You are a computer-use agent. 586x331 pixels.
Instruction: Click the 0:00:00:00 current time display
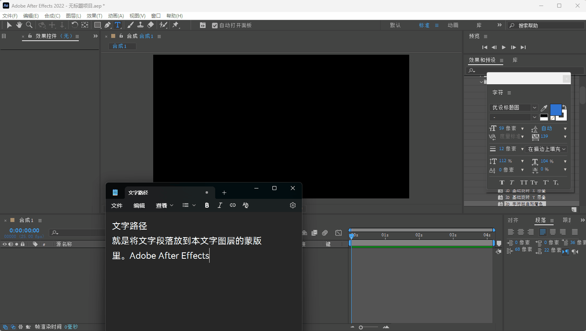24,230
